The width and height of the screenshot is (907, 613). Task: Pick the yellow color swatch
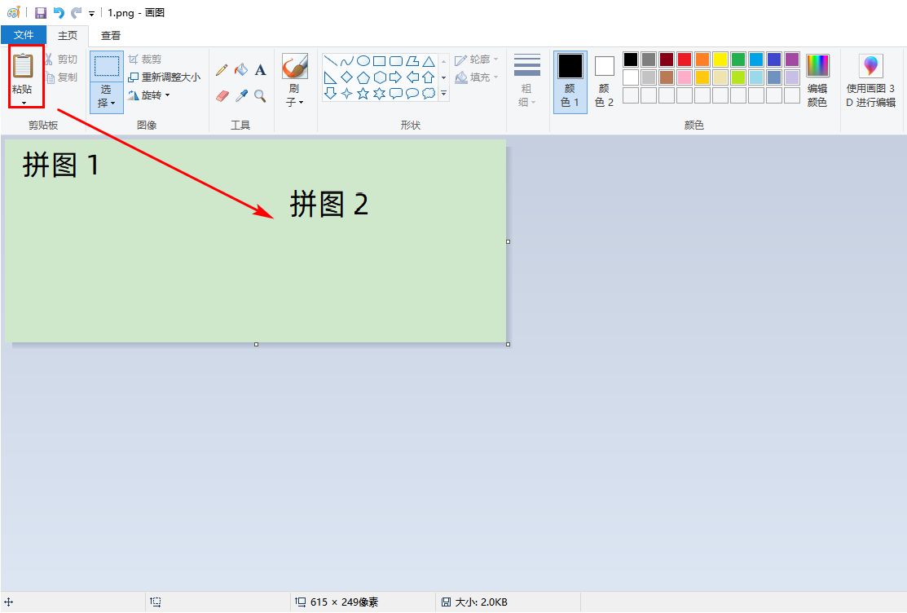(720, 59)
